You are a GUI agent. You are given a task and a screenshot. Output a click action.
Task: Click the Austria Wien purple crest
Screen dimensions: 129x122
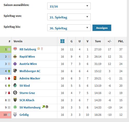(15, 64)
